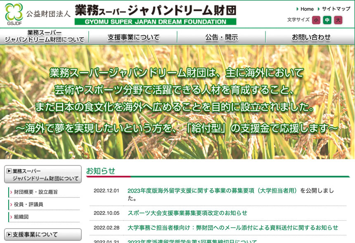This screenshot has width=355, height=243.
Task: Click the 2022.10.05 news date
Action: click(x=106, y=213)
